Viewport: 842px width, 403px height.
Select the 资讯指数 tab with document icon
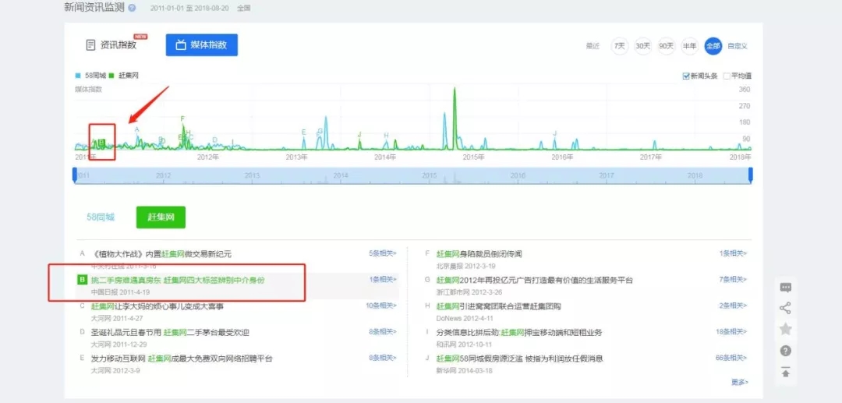point(111,45)
